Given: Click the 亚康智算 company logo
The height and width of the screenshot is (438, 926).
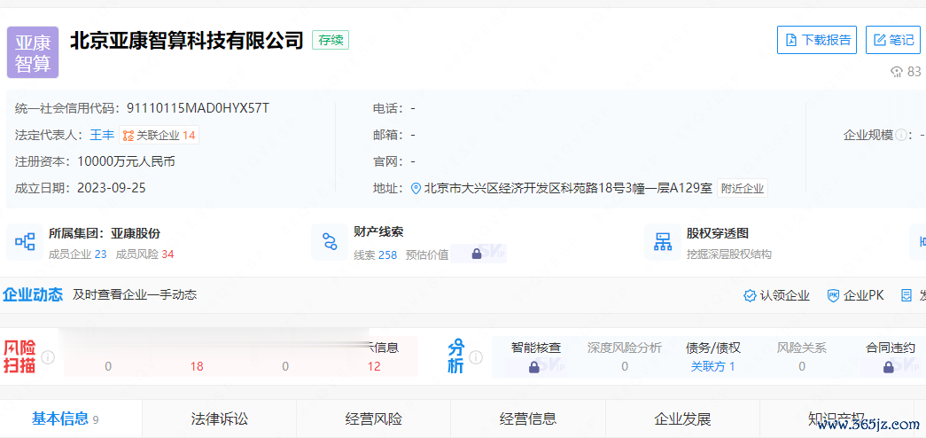Looking at the screenshot, I should point(33,52).
